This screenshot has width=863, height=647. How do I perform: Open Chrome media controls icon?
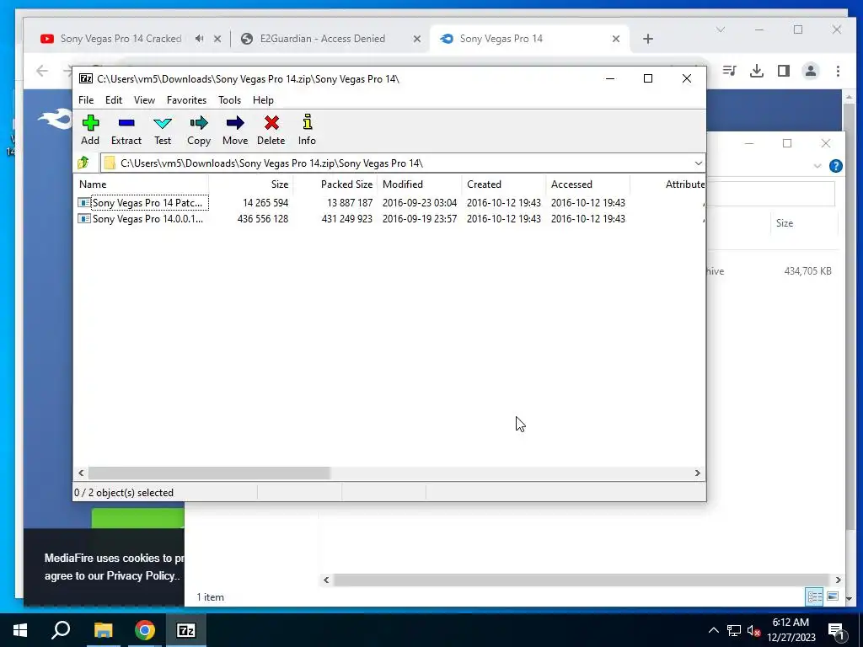tap(730, 71)
